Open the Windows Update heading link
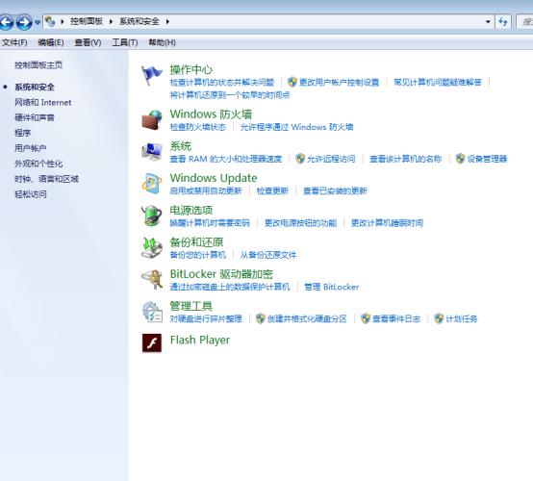533x481 pixels. pos(214,178)
